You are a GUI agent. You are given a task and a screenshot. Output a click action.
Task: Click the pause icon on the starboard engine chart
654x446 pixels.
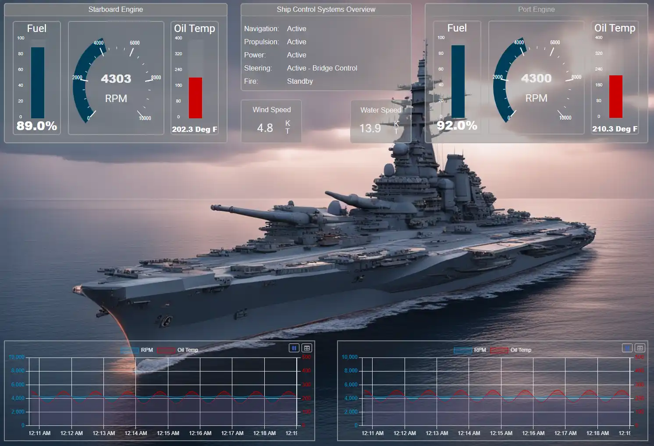pyautogui.click(x=293, y=347)
